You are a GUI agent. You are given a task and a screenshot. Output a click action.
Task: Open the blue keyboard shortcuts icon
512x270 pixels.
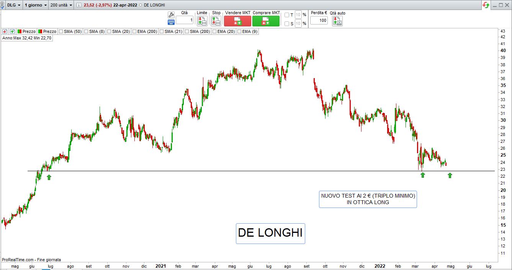(x=171, y=22)
